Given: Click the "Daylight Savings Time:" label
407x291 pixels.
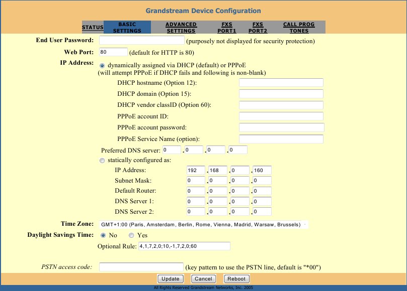Looking at the screenshot, I should [x=60, y=235].
